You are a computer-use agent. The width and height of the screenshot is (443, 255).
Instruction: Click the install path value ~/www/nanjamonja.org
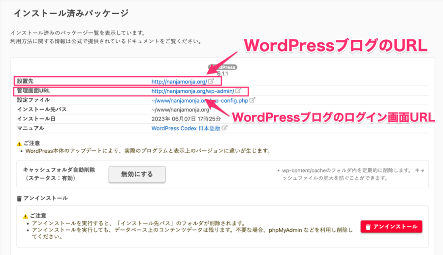coord(181,110)
